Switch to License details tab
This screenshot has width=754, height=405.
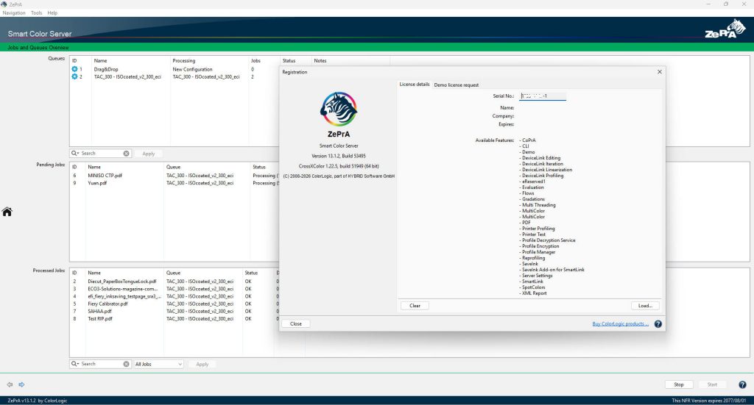tap(414, 85)
